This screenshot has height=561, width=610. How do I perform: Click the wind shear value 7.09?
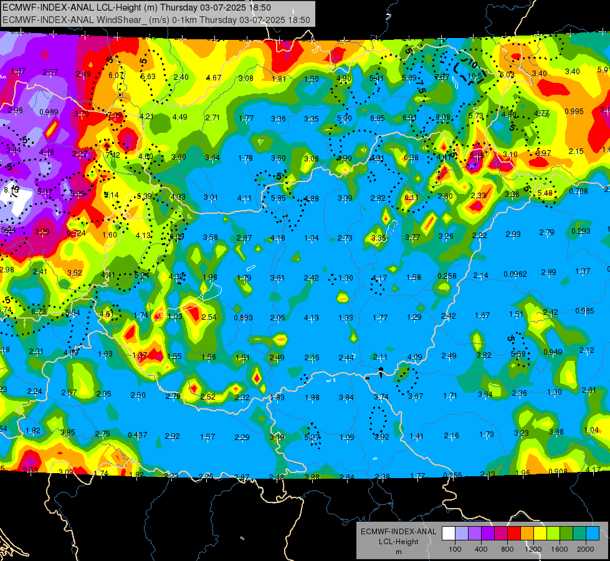115,115
